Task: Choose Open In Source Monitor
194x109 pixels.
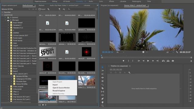Action: 61,88
